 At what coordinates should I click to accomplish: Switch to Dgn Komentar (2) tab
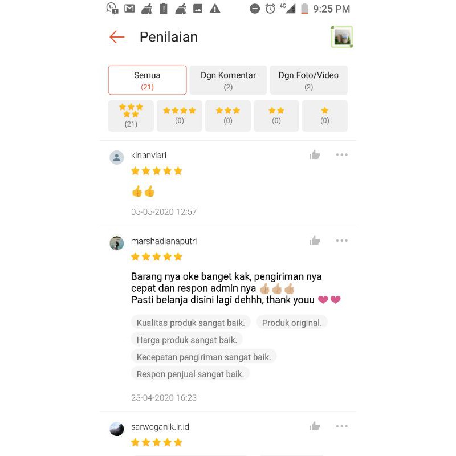point(229,80)
